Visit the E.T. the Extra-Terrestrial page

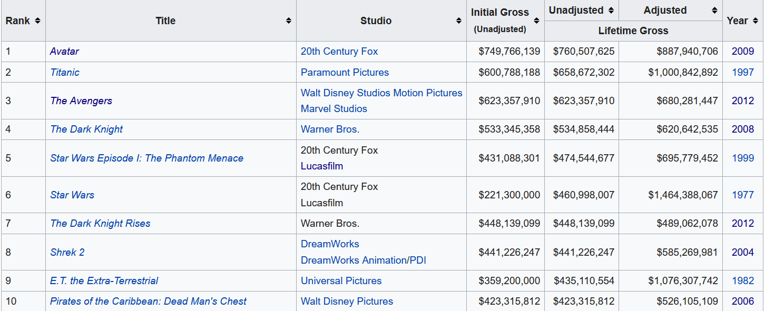pyautogui.click(x=104, y=280)
